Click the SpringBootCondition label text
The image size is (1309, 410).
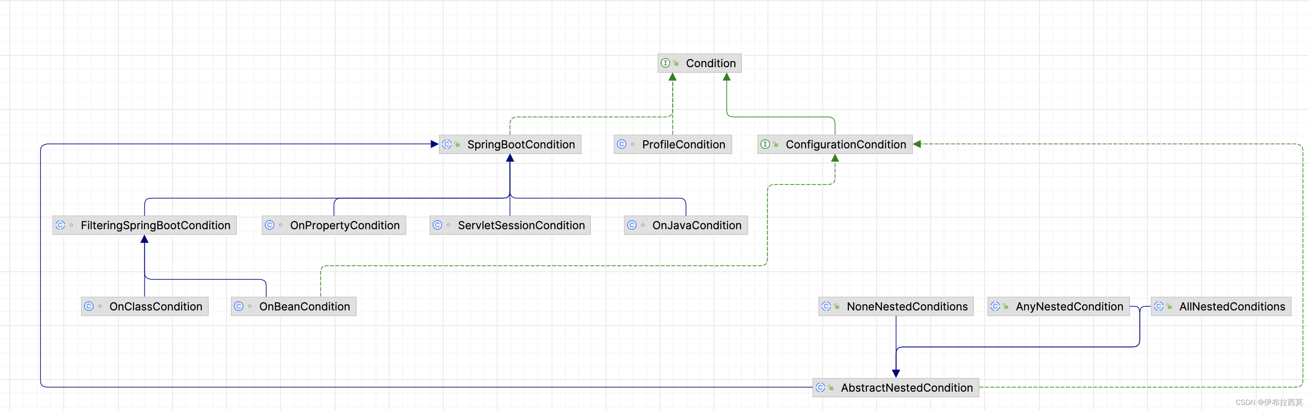pos(521,144)
